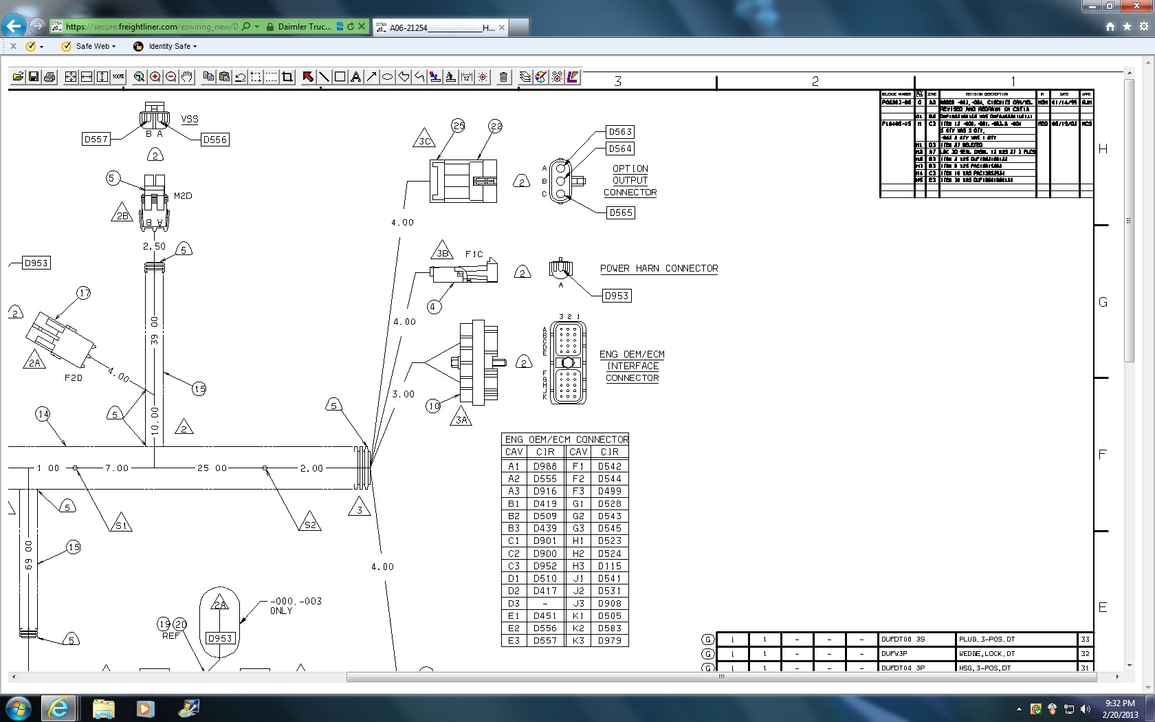This screenshot has width=1155, height=722.
Task: Set view to 100% zoom
Action: click(x=118, y=77)
